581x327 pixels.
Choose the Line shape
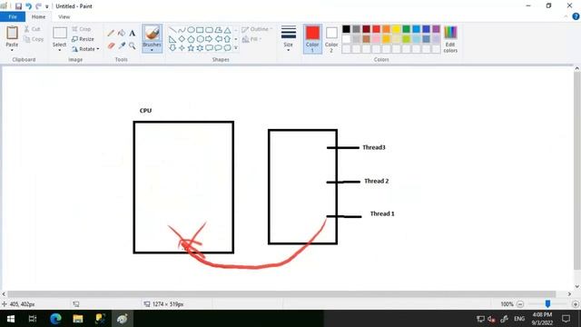[172, 30]
